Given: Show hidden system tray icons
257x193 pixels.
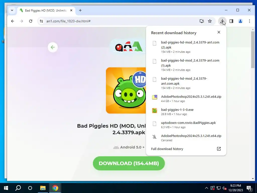Looking at the screenshot, I should coord(207,188).
